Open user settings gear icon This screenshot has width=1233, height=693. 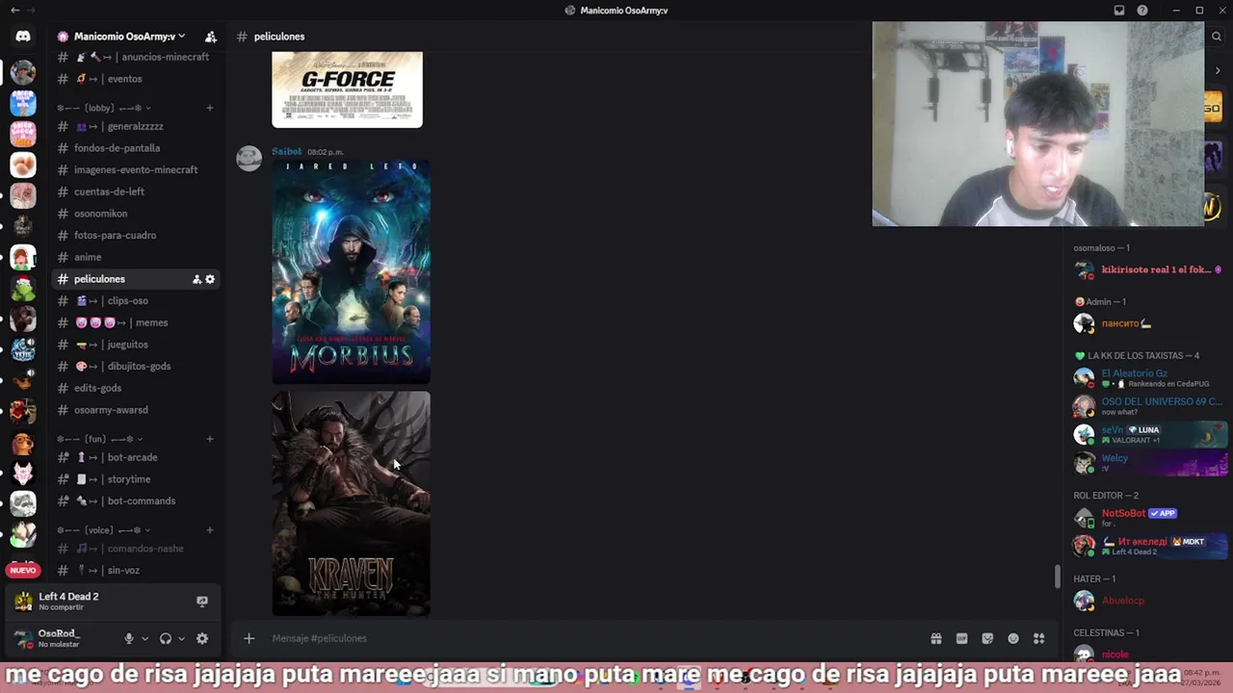click(202, 638)
